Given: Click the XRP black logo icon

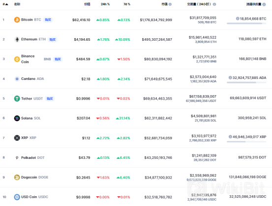Looking at the screenshot, I should tap(17, 138).
